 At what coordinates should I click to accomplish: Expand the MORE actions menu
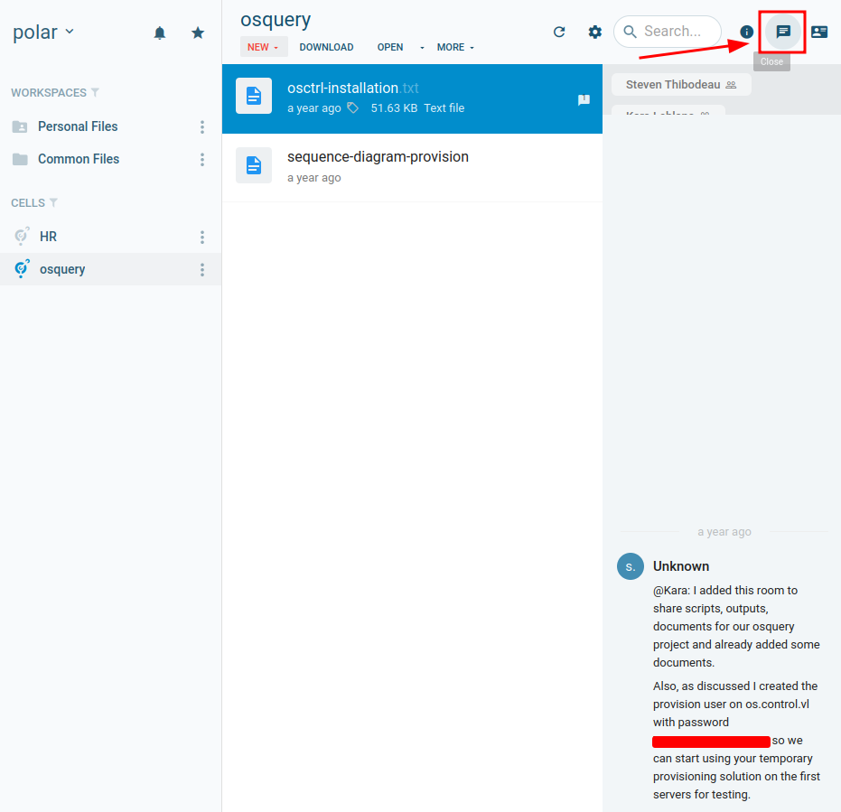click(x=455, y=47)
